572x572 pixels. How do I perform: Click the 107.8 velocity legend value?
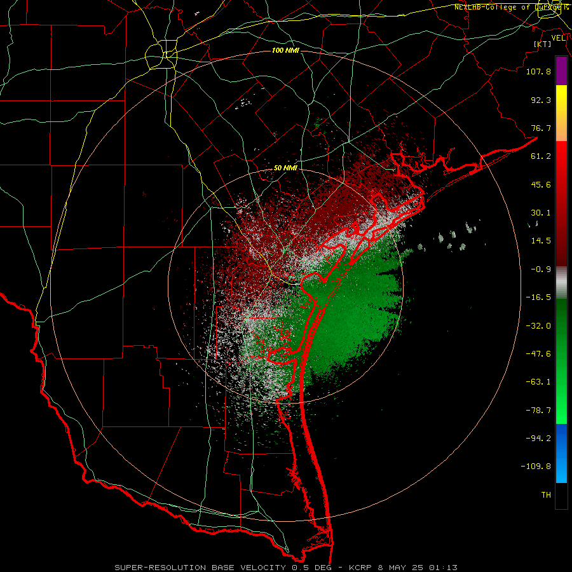point(538,71)
